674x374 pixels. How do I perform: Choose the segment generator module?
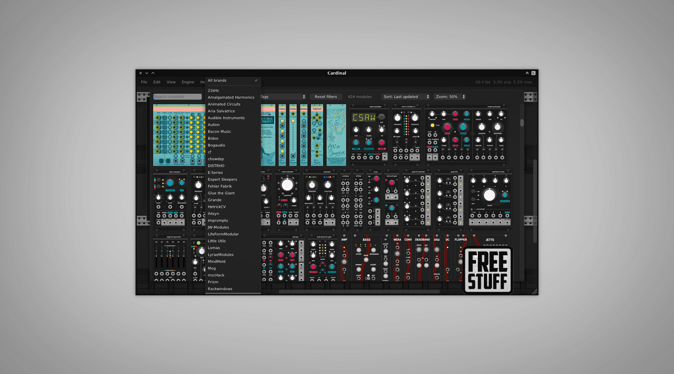(x=170, y=258)
